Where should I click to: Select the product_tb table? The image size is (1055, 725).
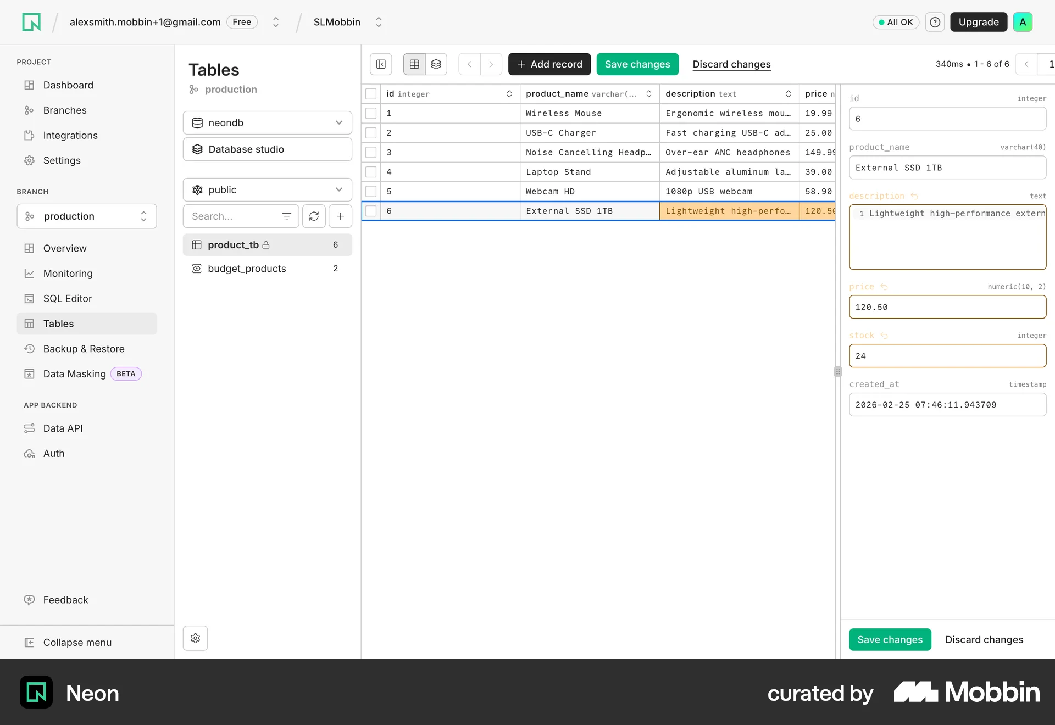[268, 245]
